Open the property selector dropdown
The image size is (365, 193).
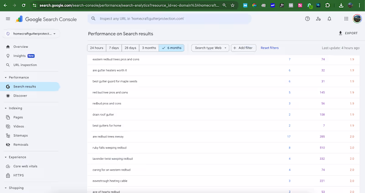click(x=31, y=34)
